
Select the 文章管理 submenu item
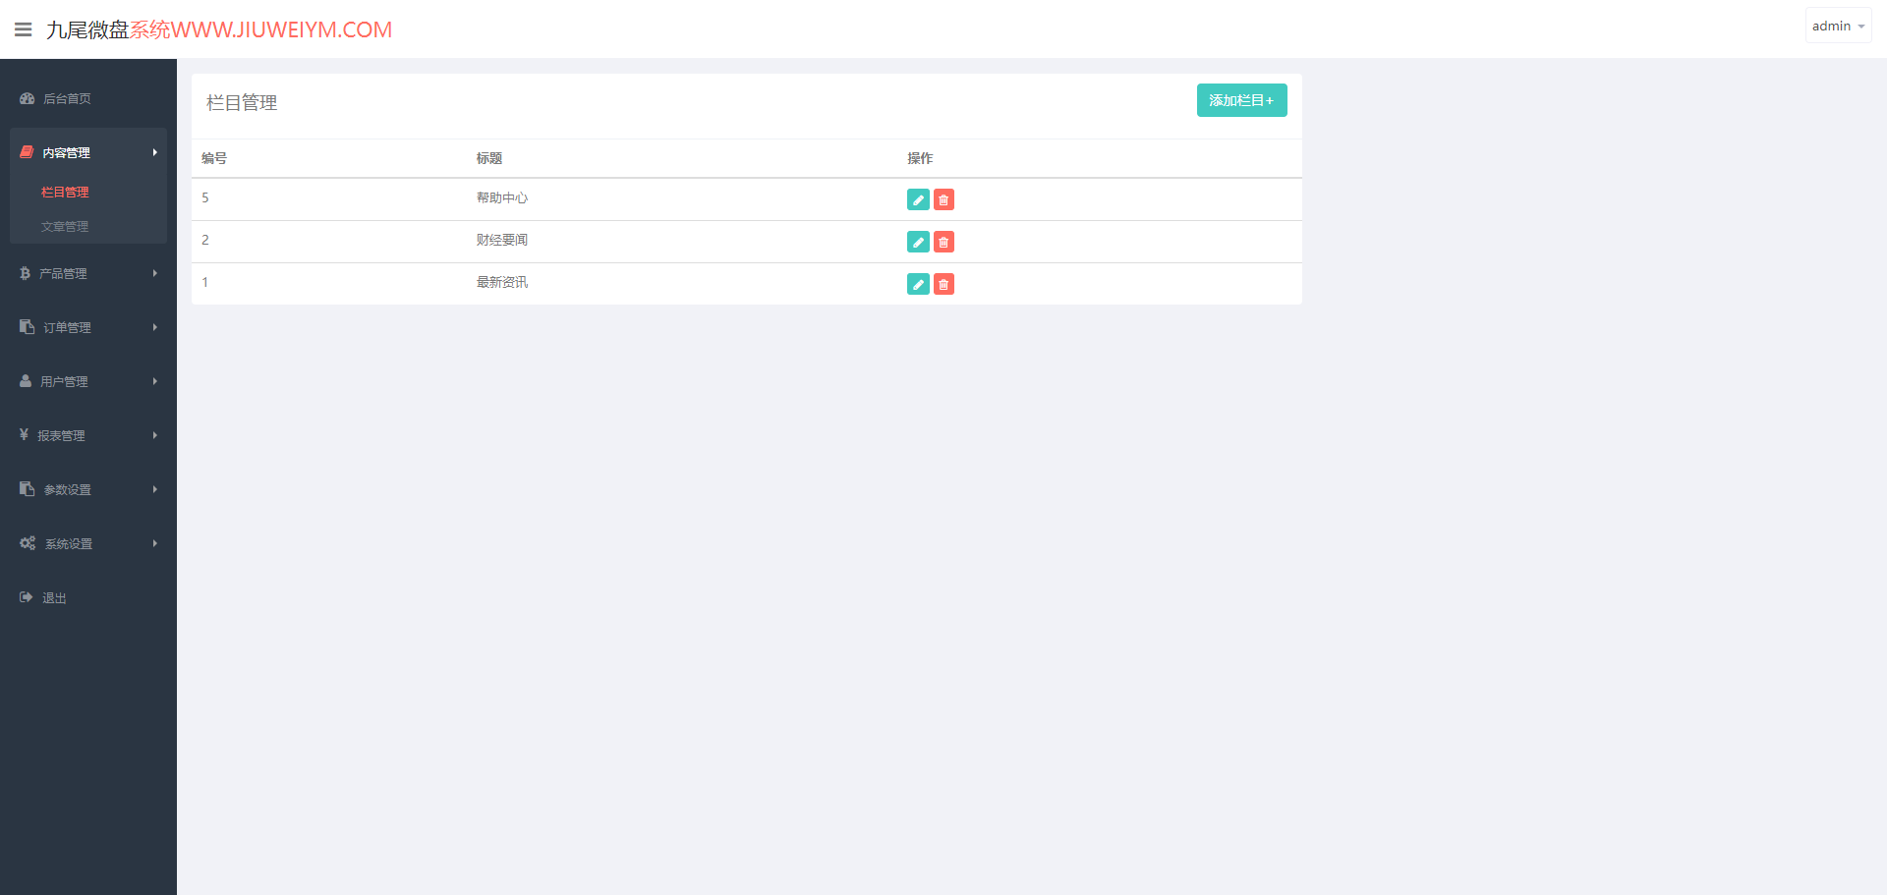coord(65,226)
